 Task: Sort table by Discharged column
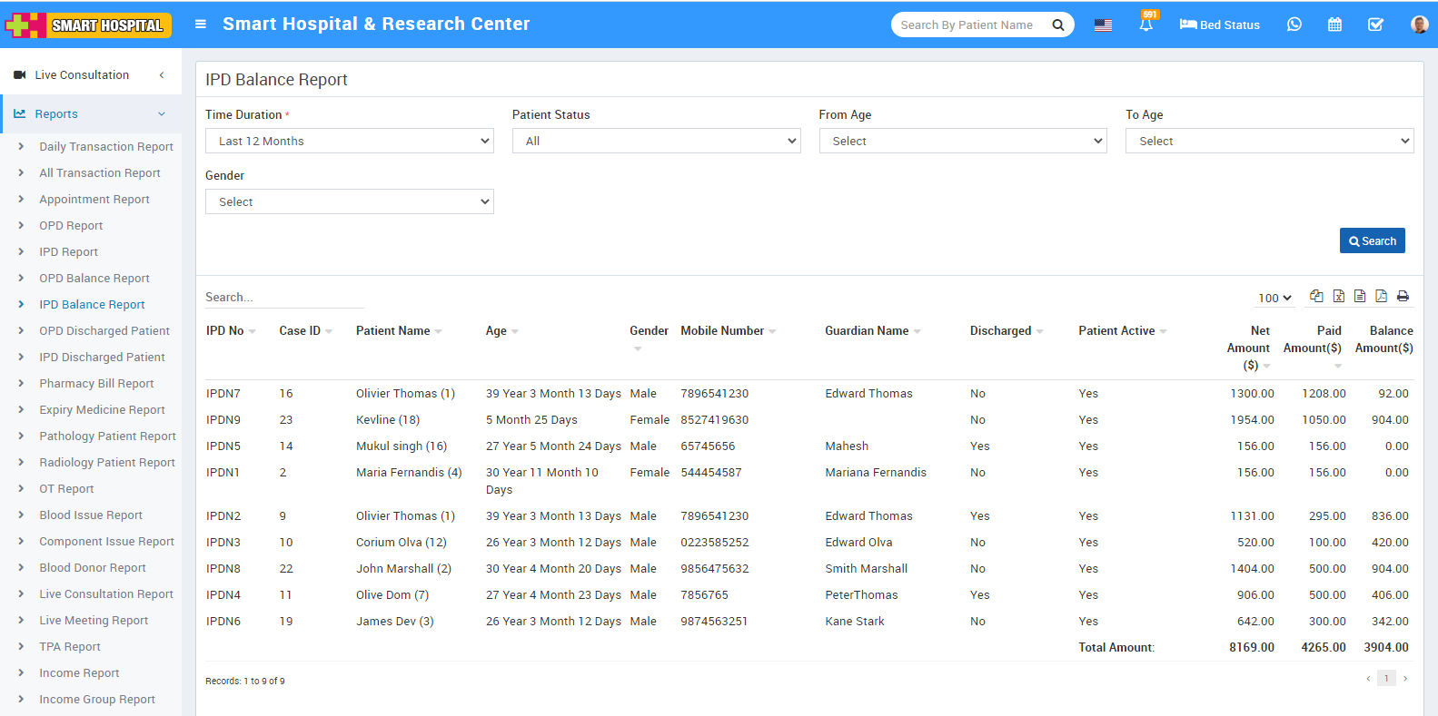(1007, 331)
